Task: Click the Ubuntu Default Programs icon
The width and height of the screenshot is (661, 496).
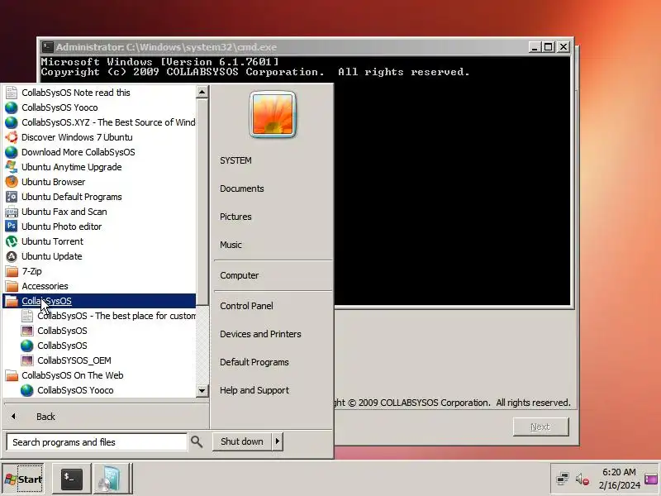Action: 12,197
